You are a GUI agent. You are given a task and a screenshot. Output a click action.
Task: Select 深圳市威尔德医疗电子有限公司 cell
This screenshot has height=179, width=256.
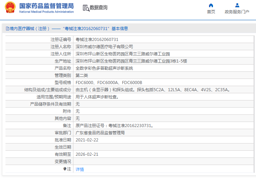pos(104,47)
